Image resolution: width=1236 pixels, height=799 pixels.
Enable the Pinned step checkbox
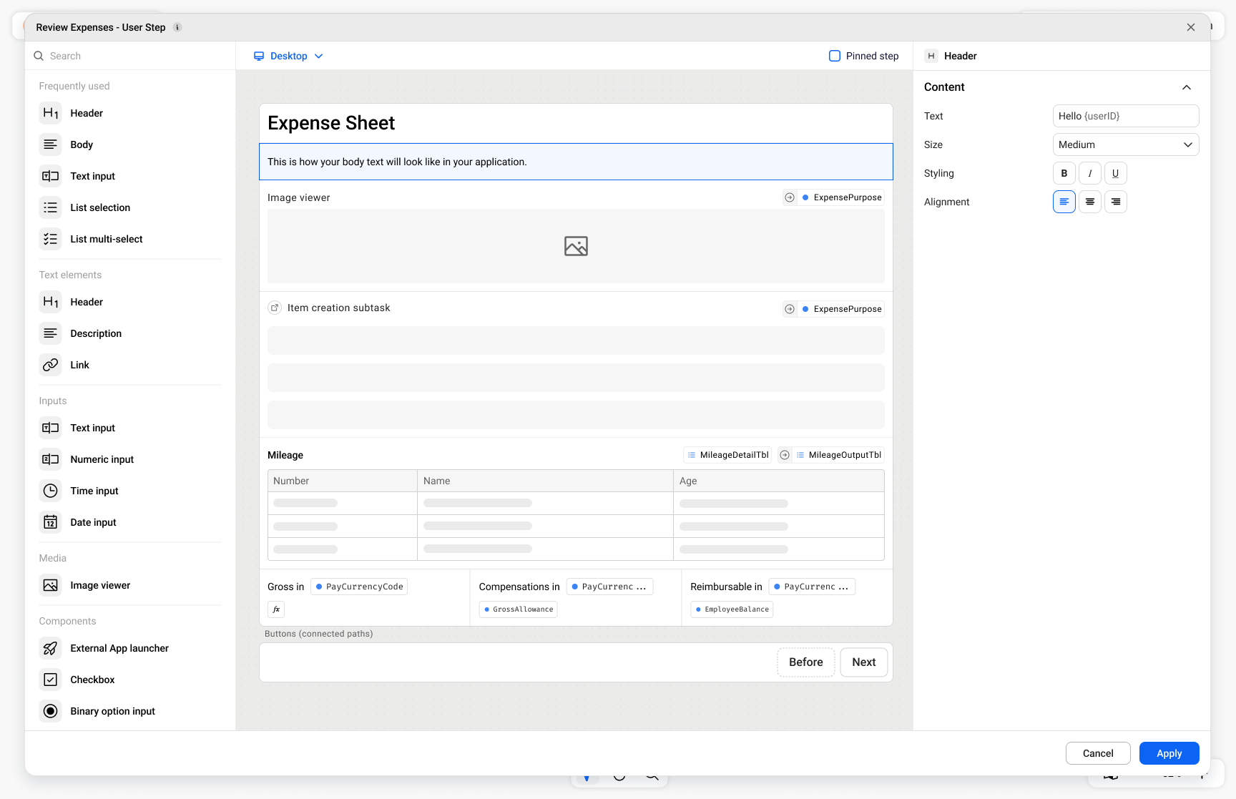tap(834, 56)
